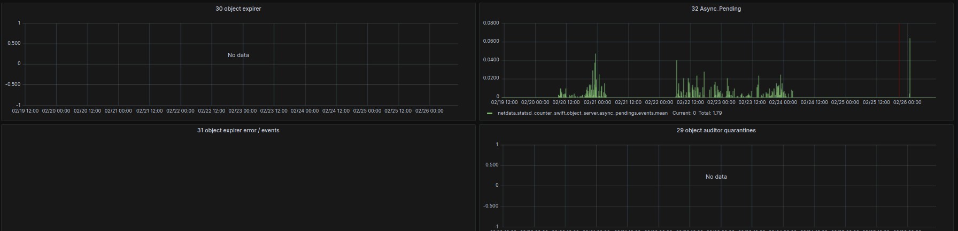Click '02/22 00:00' x-axis label in object expirer panel

coord(180,111)
